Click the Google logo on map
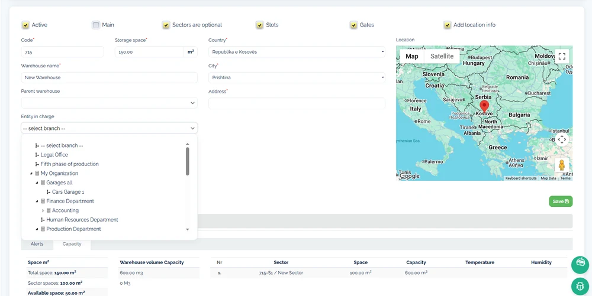This screenshot has height=296, width=592. click(x=409, y=176)
